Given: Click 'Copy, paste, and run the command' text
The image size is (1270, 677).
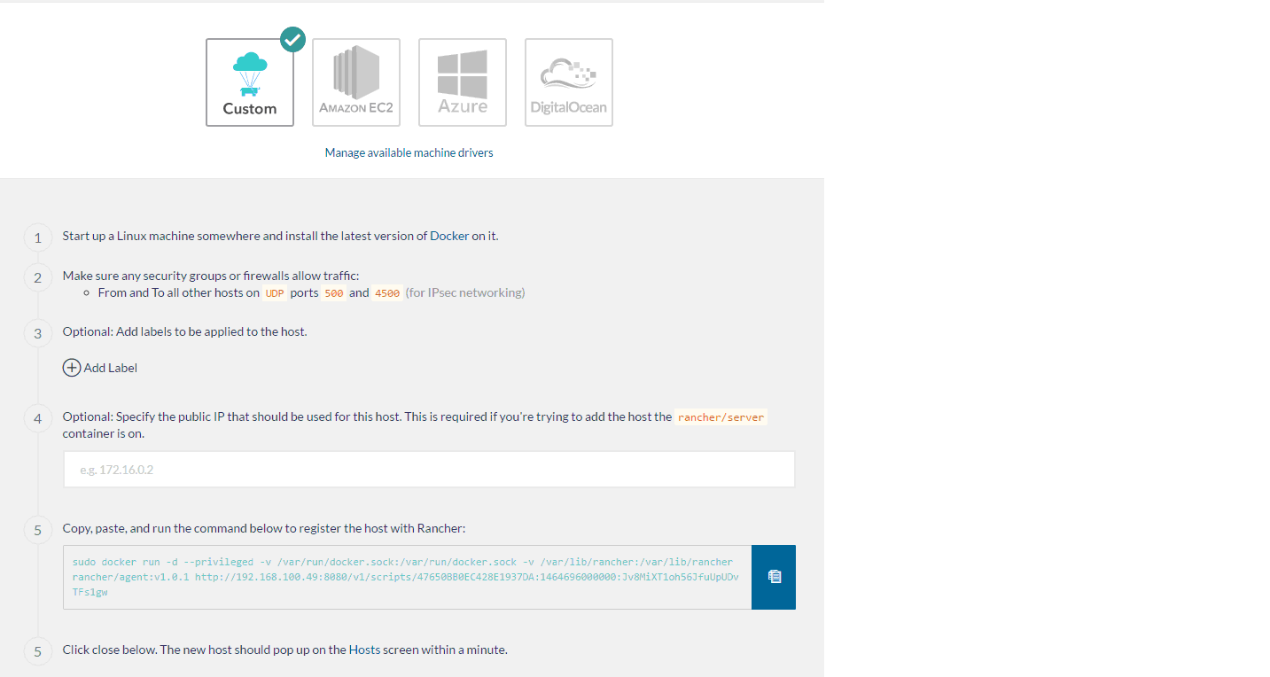Looking at the screenshot, I should [264, 528].
